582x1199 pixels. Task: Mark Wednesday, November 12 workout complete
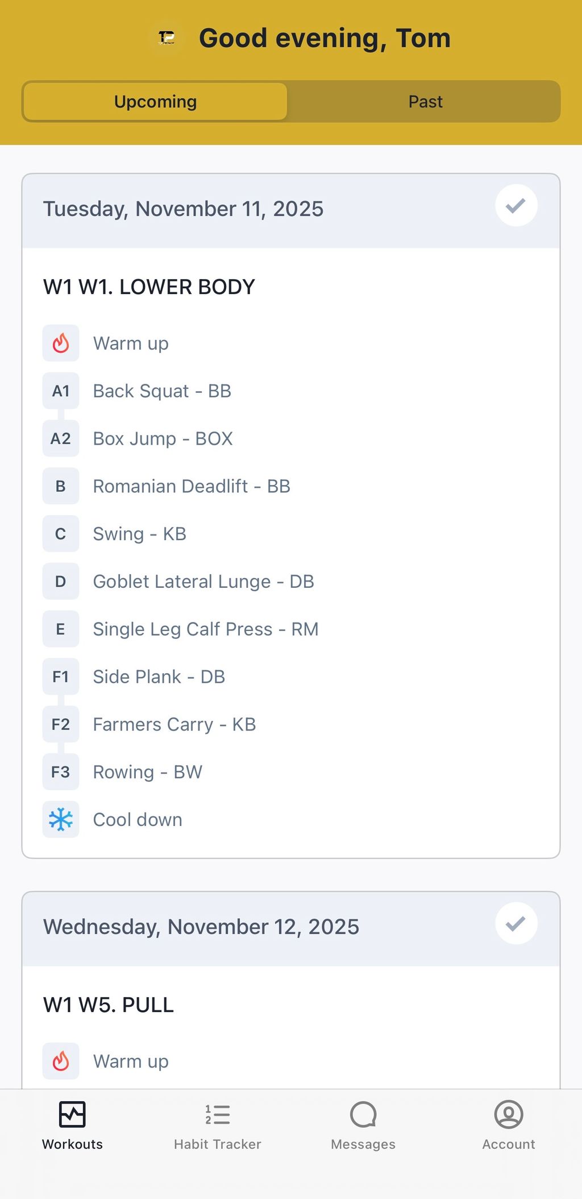point(516,924)
